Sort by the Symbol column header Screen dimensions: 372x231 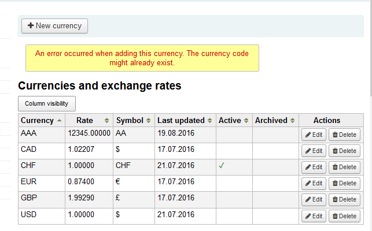(134, 121)
